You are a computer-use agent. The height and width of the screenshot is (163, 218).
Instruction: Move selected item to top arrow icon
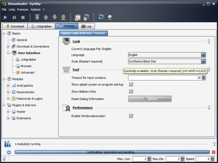point(37,17)
